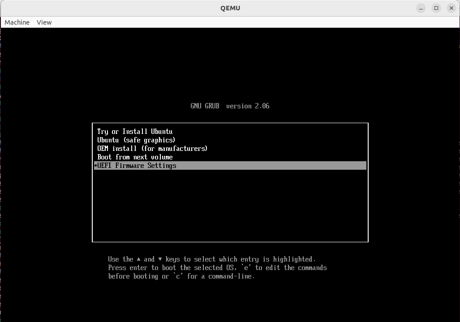460x322 pixels.
Task: Click the up arrow symbol in help text
Action: click(139, 259)
